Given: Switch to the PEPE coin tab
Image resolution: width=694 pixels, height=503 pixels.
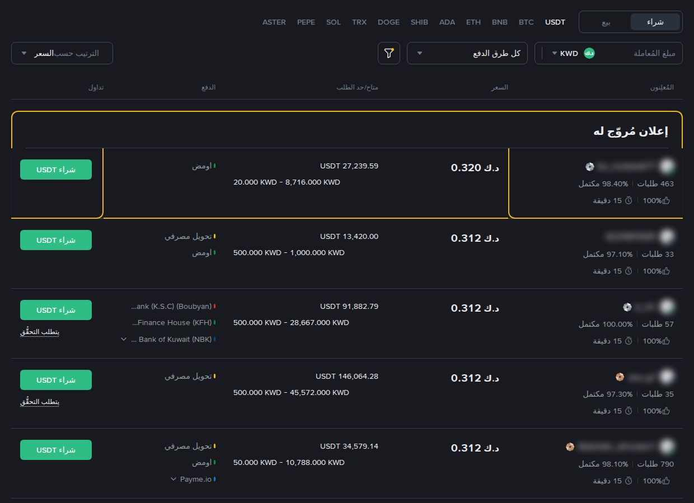Looking at the screenshot, I should click(x=306, y=22).
